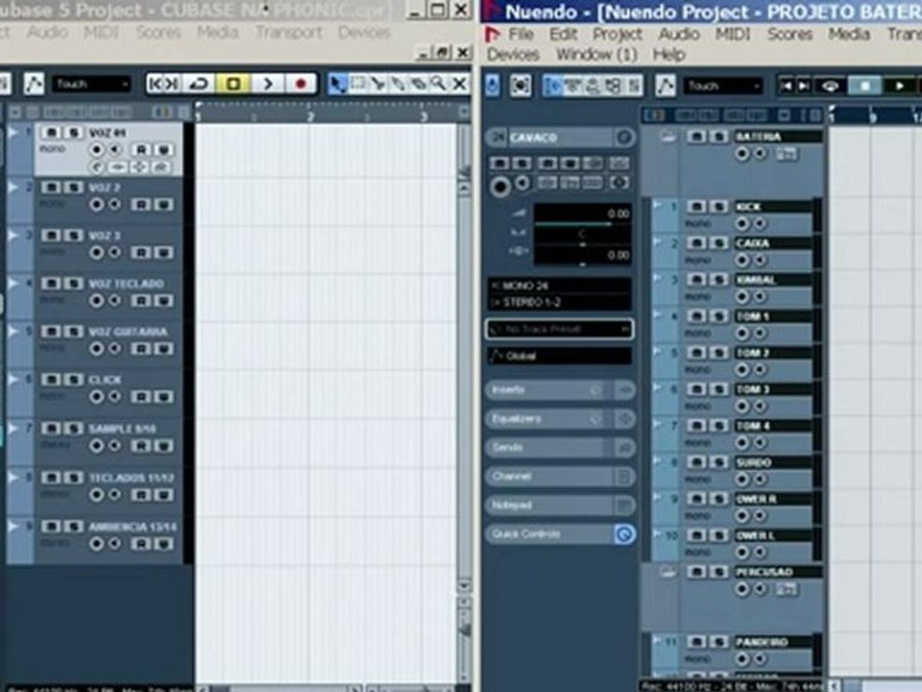Click the Play button in Cubase transport
Screen dimensions: 922x692
pos(268,85)
